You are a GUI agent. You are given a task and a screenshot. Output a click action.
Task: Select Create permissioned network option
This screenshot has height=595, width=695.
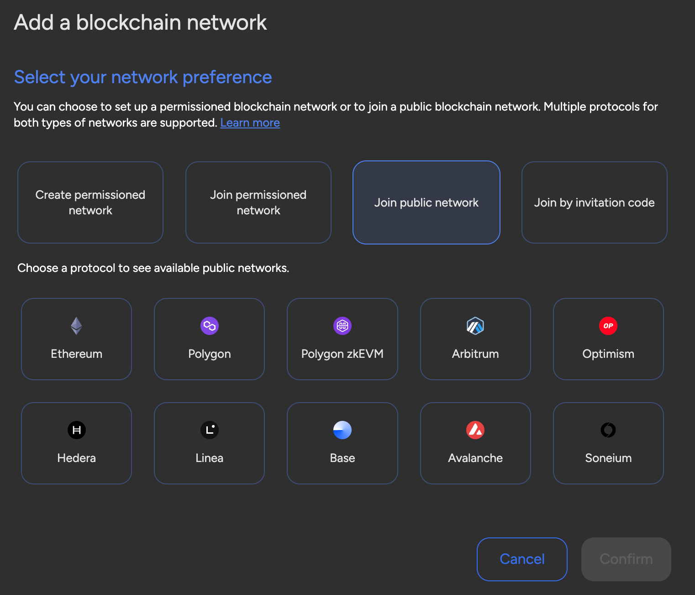90,202
